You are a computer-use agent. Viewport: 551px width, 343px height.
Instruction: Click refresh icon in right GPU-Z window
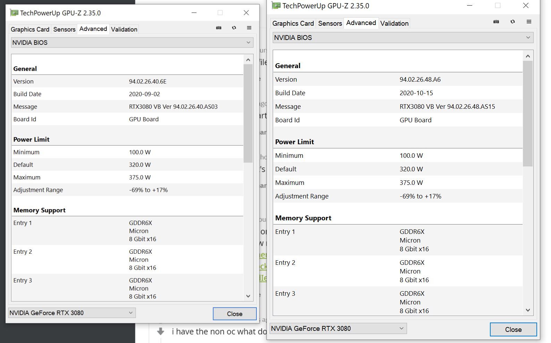tap(512, 22)
